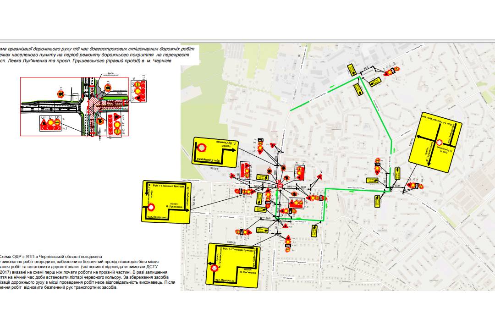The width and height of the screenshot is (495, 330).
Task: Click the sign cluster right of the eastern junction on the map
Action: tap(415, 185)
